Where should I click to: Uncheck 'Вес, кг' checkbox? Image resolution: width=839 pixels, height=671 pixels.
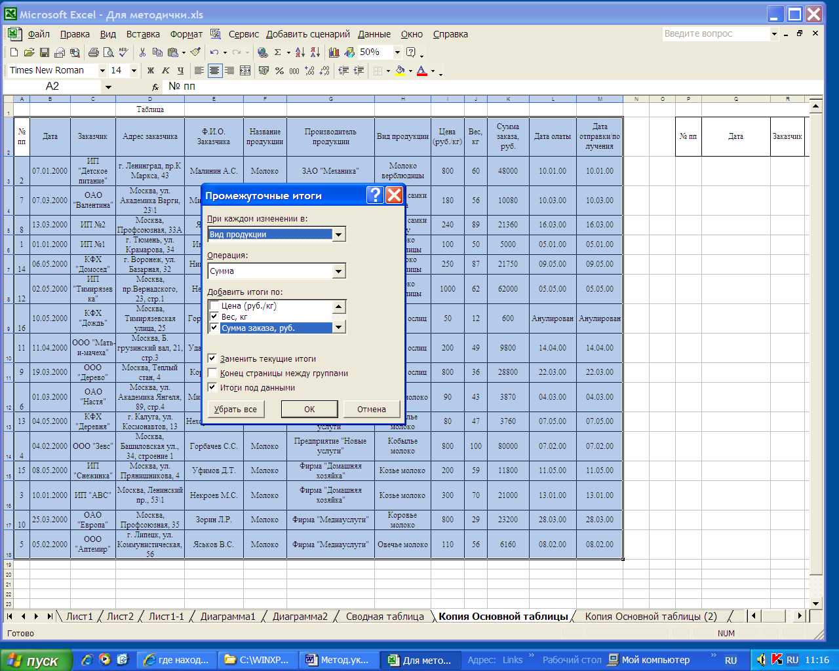214,317
